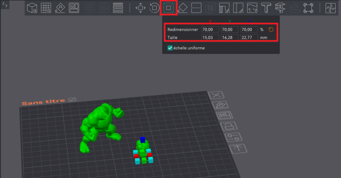Lock the plate with padlock icon

point(229,126)
